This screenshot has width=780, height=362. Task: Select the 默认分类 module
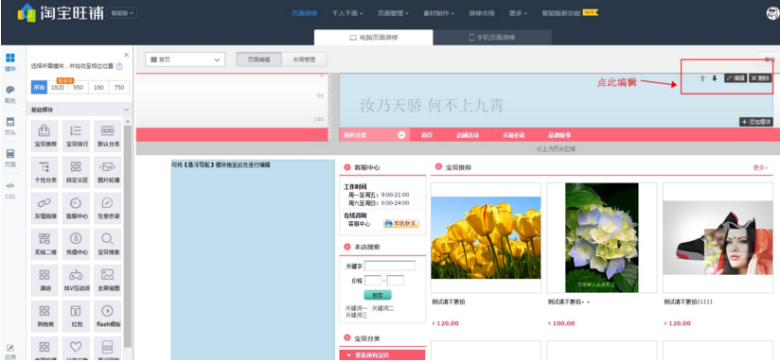click(x=108, y=136)
